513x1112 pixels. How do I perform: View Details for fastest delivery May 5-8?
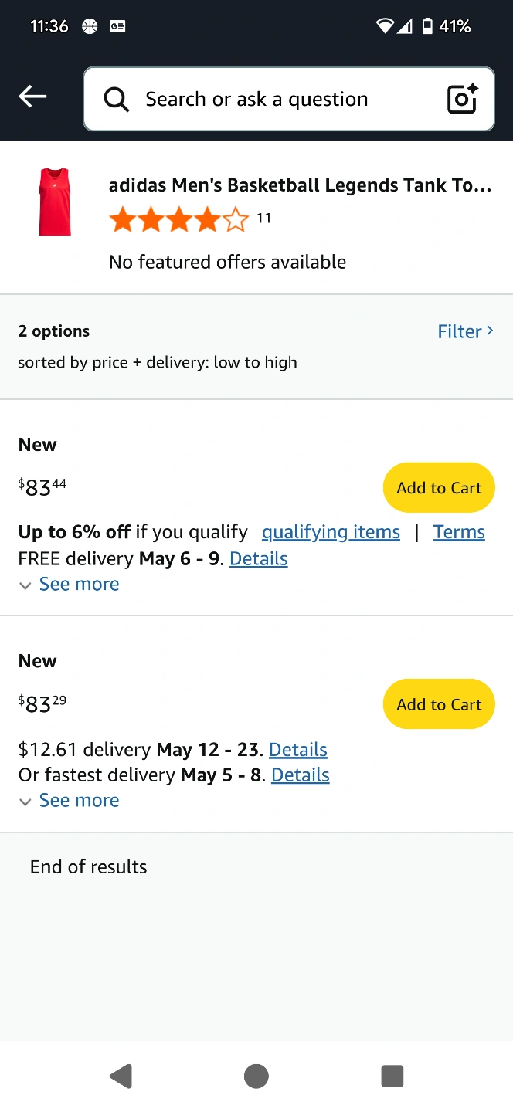pyautogui.click(x=301, y=775)
